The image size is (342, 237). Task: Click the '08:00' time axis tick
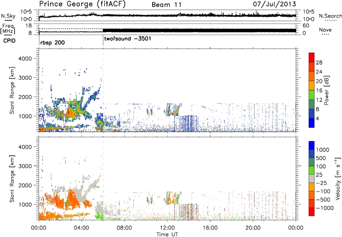[x=124, y=228]
